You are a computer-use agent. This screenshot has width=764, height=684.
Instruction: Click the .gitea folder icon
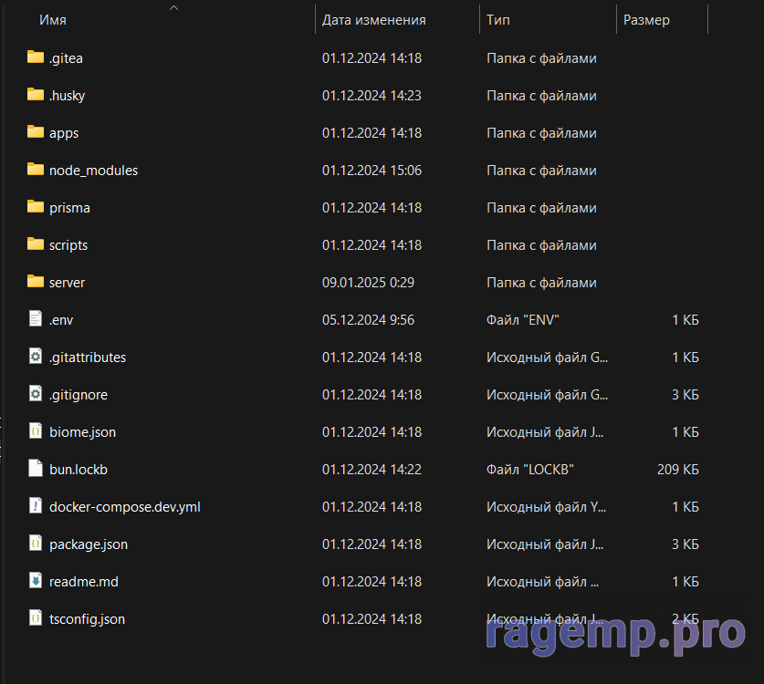click(36, 57)
